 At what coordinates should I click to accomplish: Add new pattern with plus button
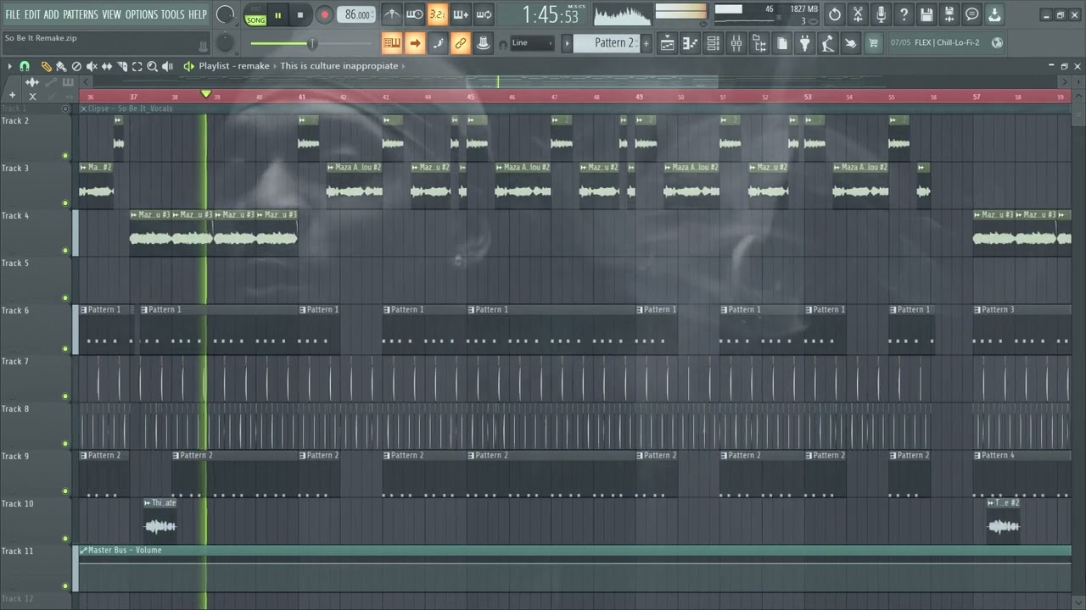pyautogui.click(x=647, y=43)
